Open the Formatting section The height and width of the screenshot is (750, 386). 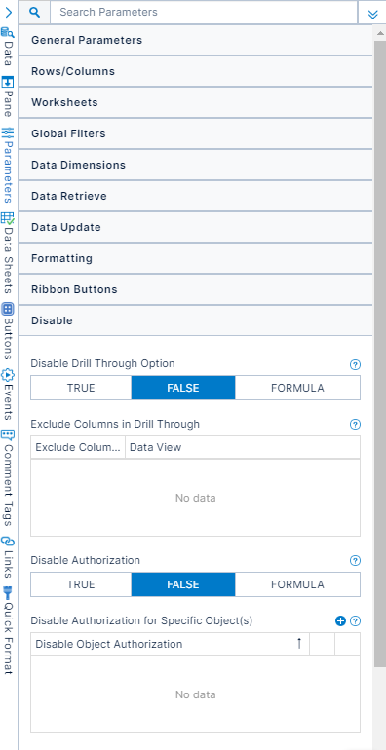click(195, 258)
